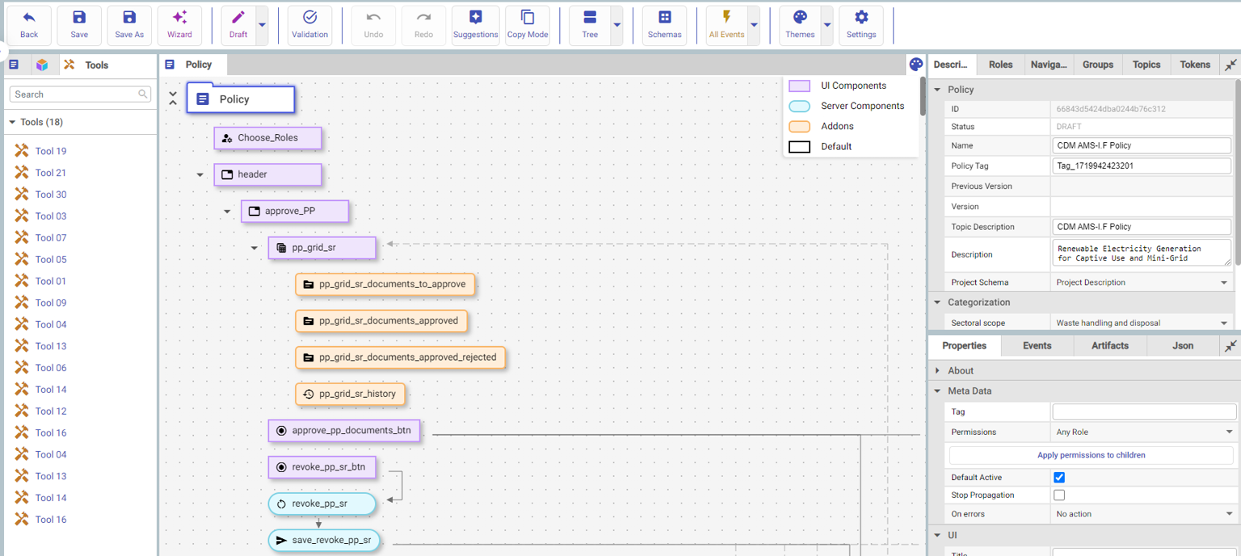Select the revoke_pp_sr_btn block
Viewport: 1241px width, 556px height.
pyautogui.click(x=322, y=467)
